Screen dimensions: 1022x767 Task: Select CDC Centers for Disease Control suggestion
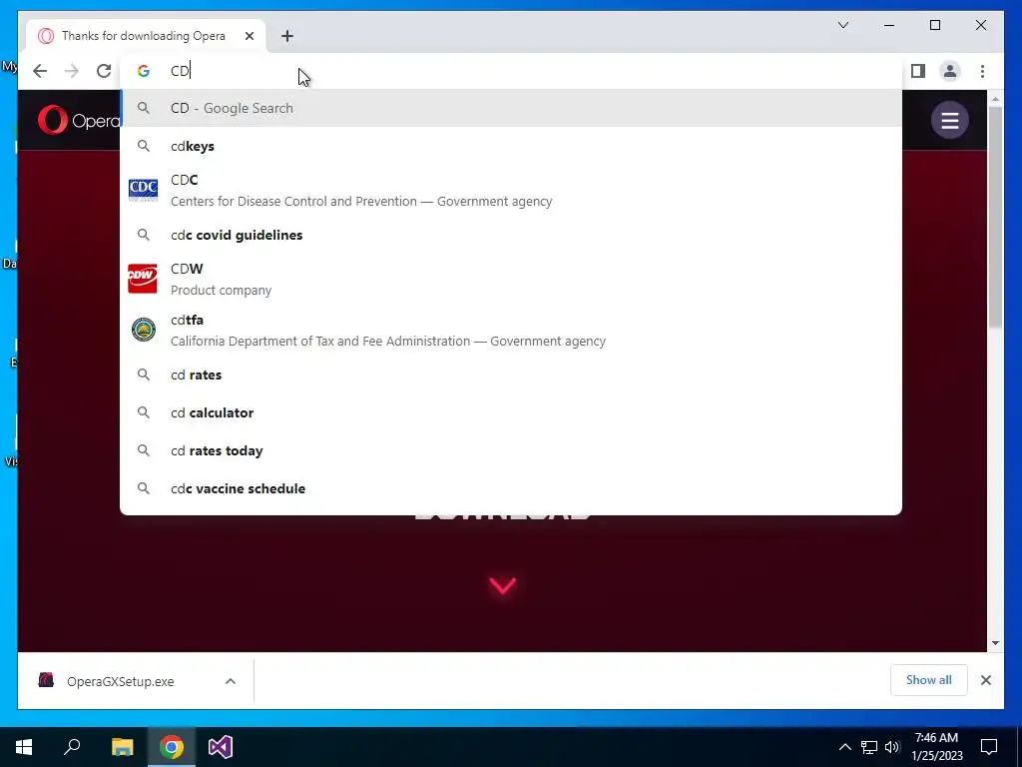pos(511,191)
